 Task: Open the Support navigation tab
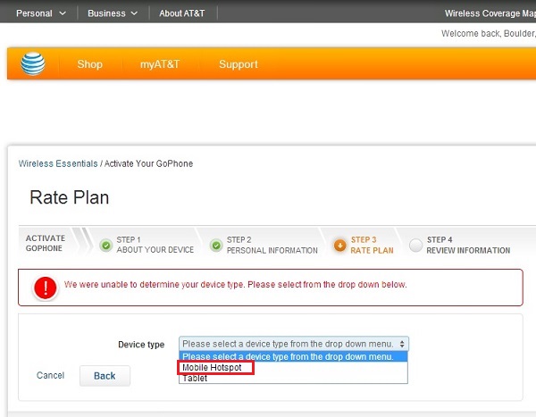239,64
